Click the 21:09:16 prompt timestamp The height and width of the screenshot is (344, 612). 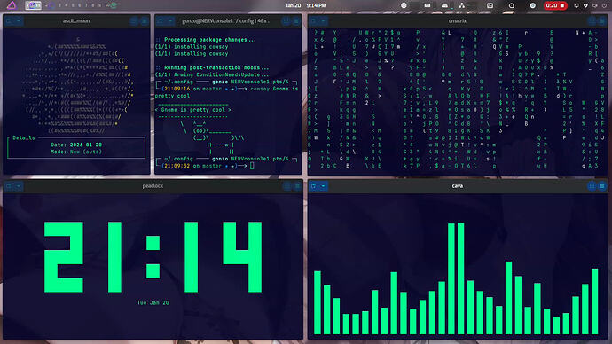pyautogui.click(x=177, y=89)
